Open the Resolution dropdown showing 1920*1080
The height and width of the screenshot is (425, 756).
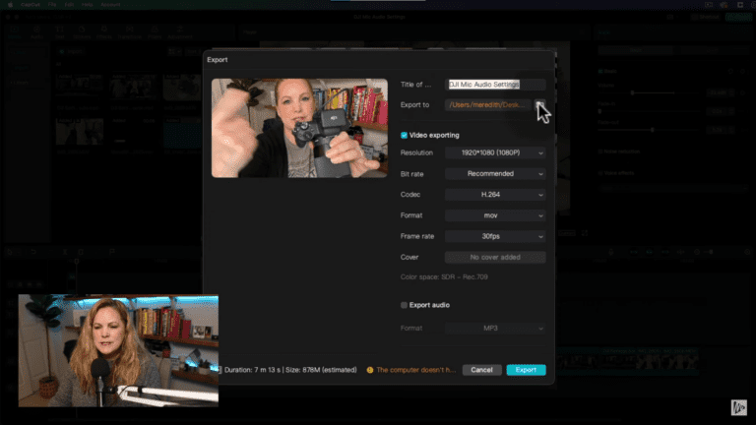coord(494,153)
